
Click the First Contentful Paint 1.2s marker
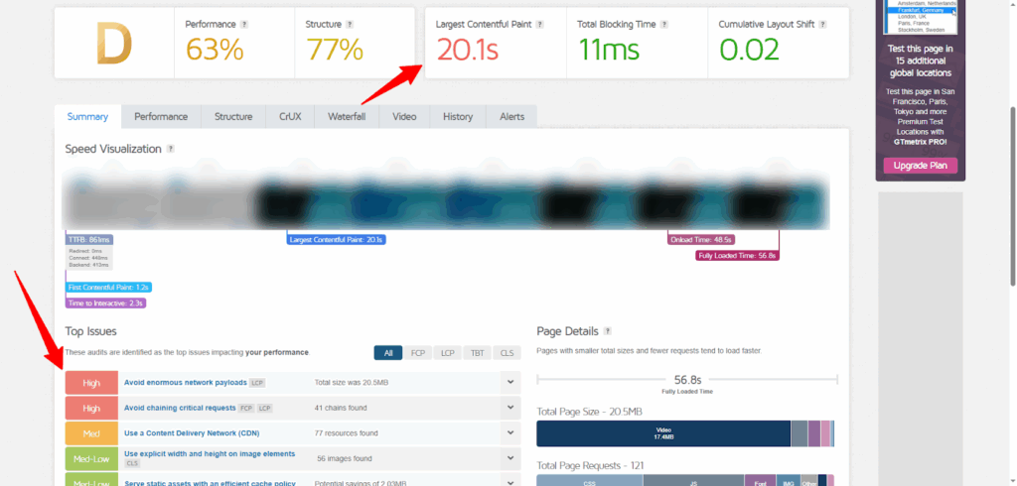click(x=108, y=287)
